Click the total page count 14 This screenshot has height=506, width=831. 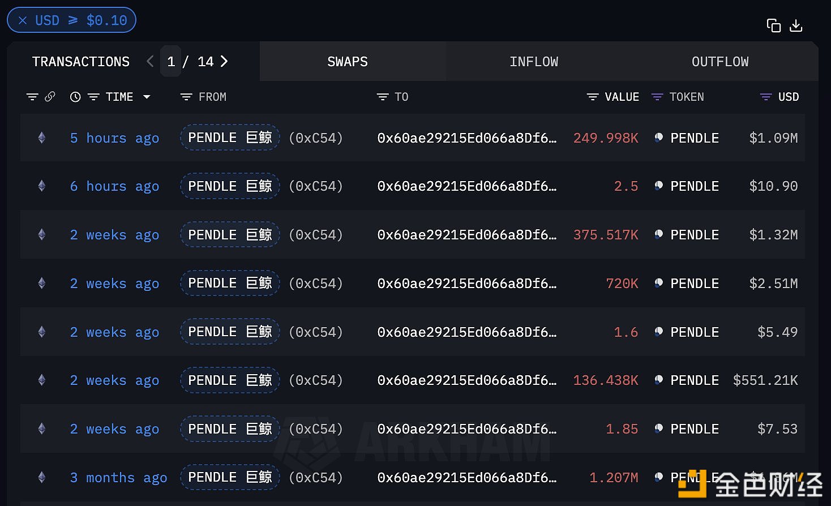coord(205,61)
